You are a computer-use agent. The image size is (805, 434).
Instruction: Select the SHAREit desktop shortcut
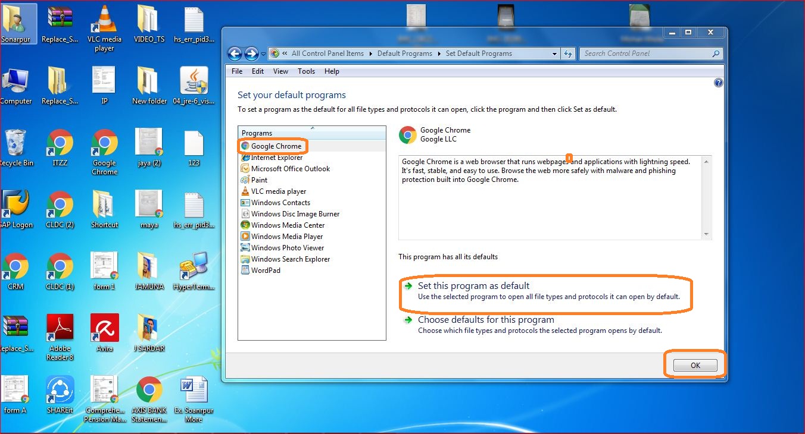click(x=60, y=395)
